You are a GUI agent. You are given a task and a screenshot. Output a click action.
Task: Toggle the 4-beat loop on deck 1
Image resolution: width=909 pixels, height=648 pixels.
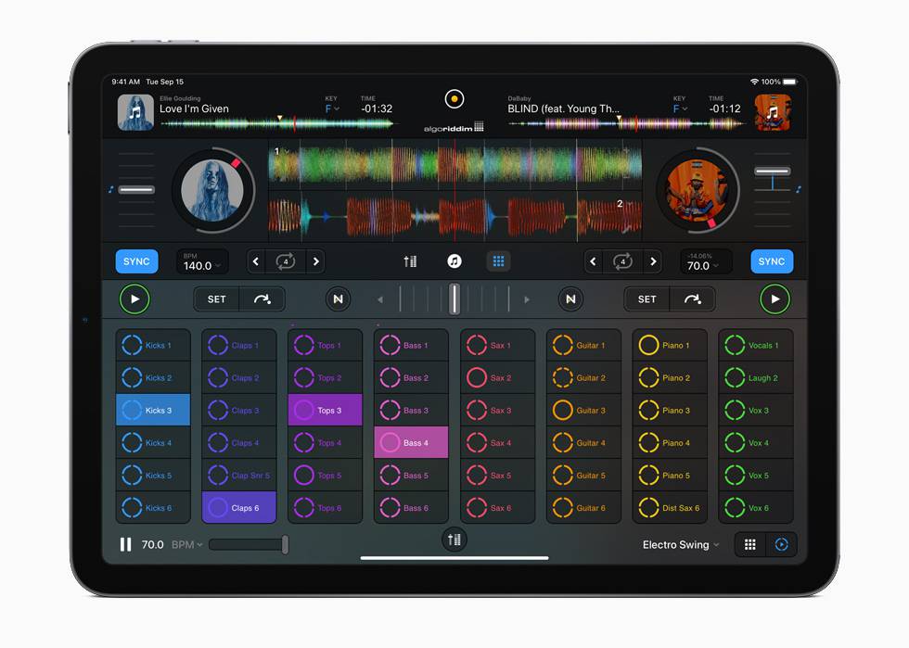[x=286, y=261]
